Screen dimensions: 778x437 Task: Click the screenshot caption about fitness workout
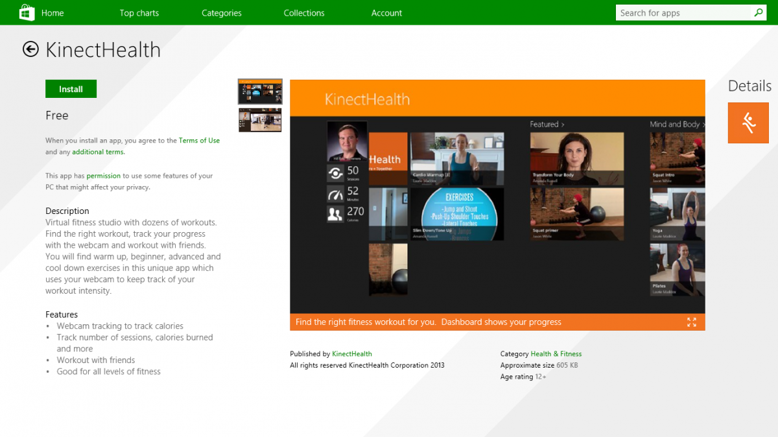429,322
